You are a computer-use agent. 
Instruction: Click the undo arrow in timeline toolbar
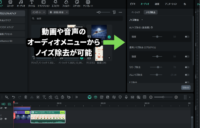point(13,97)
